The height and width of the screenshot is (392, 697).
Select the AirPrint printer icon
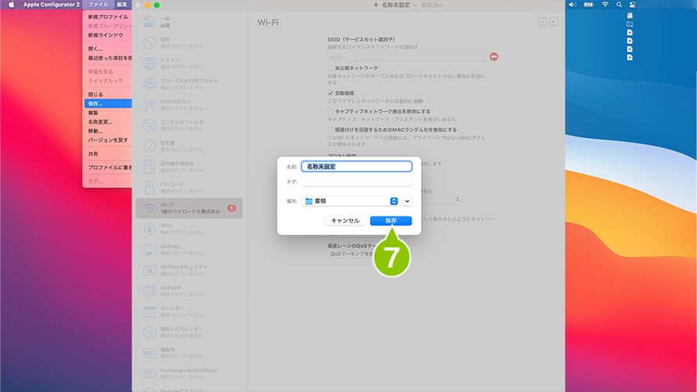149,291
